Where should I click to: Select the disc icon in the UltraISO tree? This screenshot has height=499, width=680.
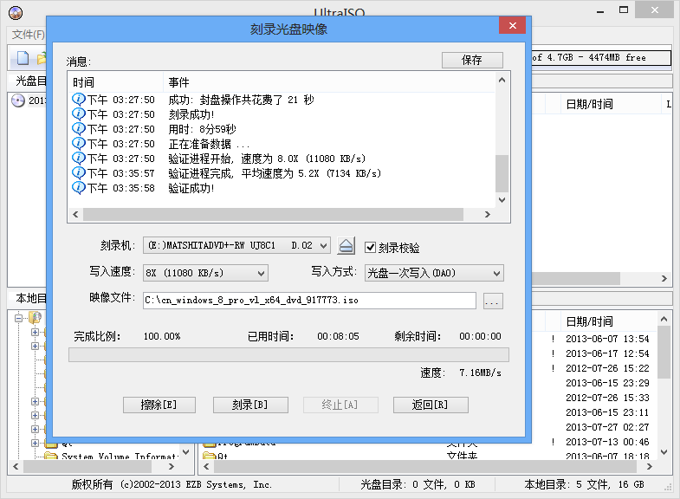click(x=18, y=100)
